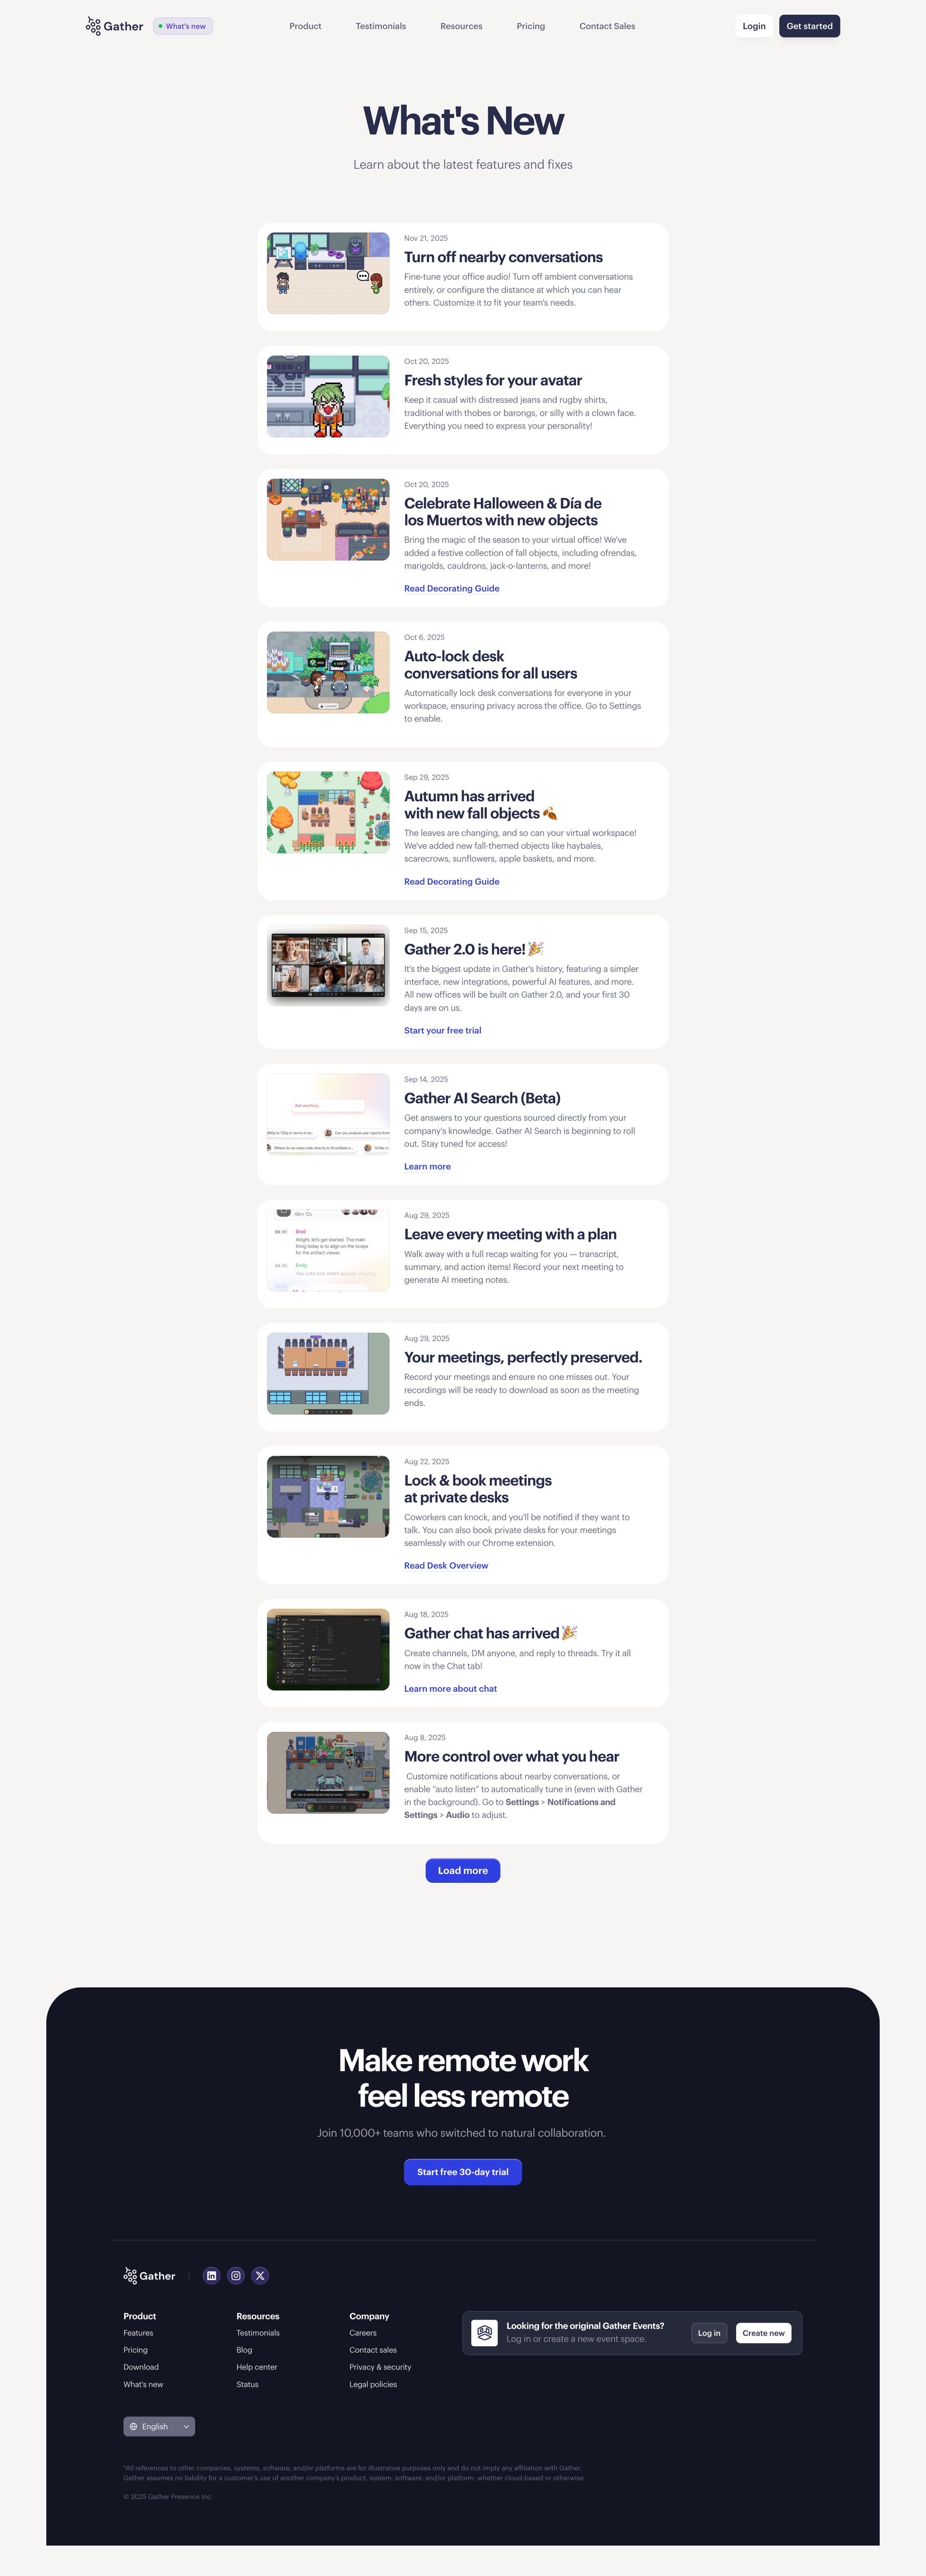Go to the Download footer link
This screenshot has width=926, height=2576.
pos(141,2367)
